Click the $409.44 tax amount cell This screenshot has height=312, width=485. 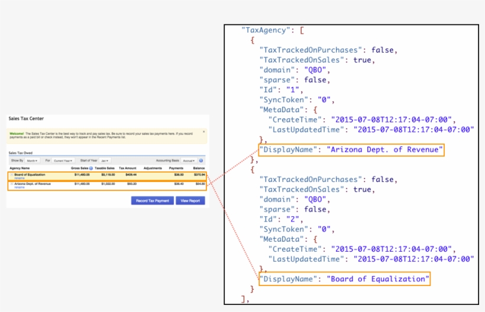click(x=131, y=175)
